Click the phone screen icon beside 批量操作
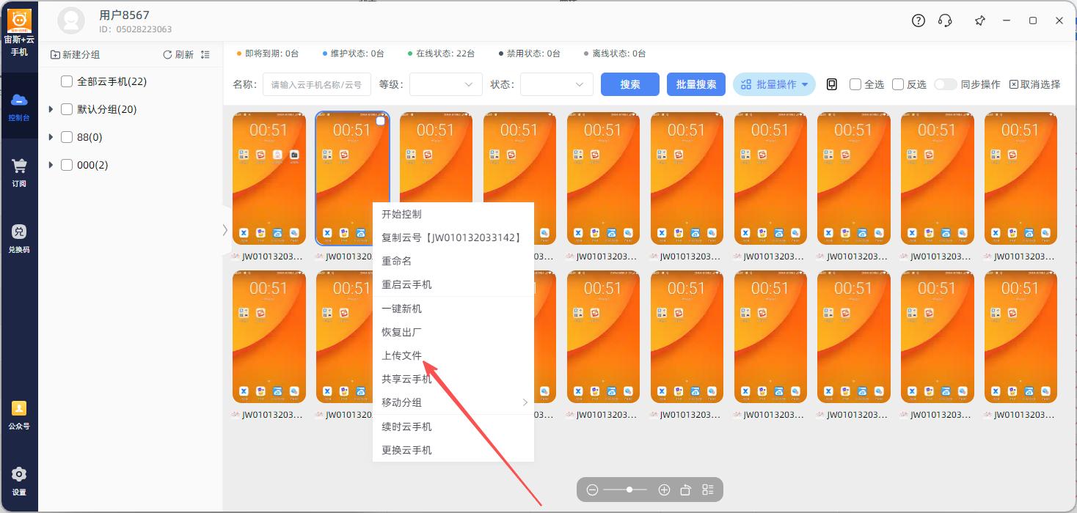Screen dimensions: 1077x513 coord(832,84)
